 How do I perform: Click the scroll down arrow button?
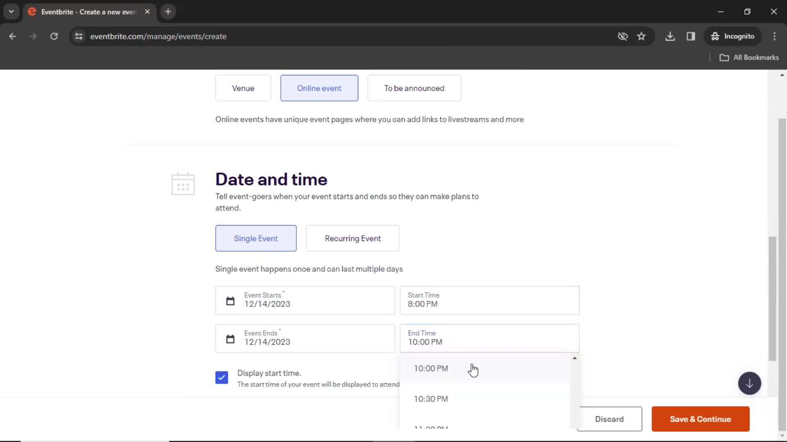point(749,383)
